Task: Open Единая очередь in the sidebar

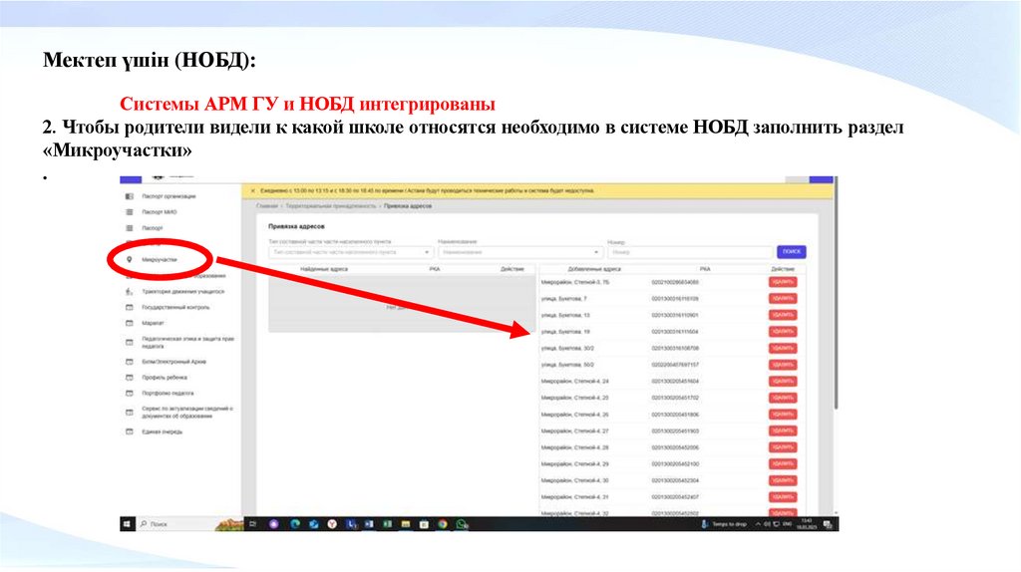Action: tap(163, 431)
